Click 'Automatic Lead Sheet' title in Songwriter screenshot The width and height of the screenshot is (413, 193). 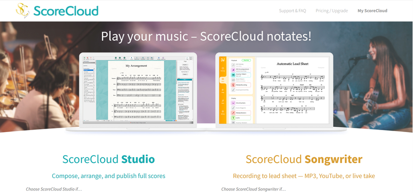292,64
